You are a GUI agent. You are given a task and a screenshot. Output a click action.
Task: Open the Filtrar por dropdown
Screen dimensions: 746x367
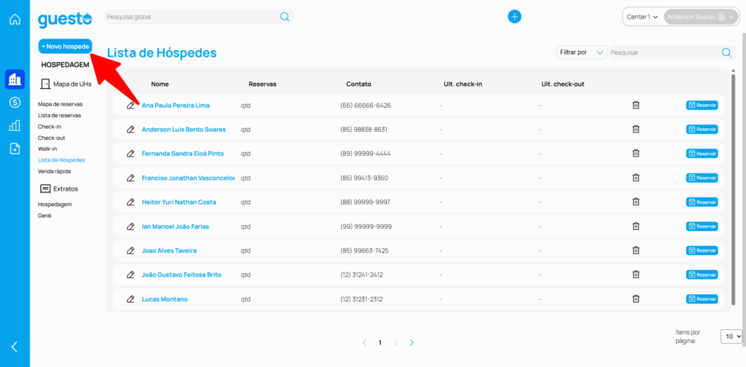[581, 52]
